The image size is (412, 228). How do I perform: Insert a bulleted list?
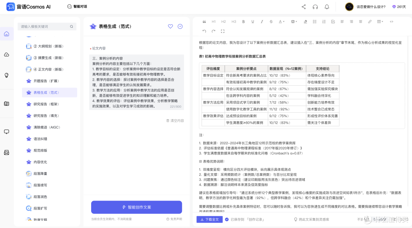click(314, 22)
